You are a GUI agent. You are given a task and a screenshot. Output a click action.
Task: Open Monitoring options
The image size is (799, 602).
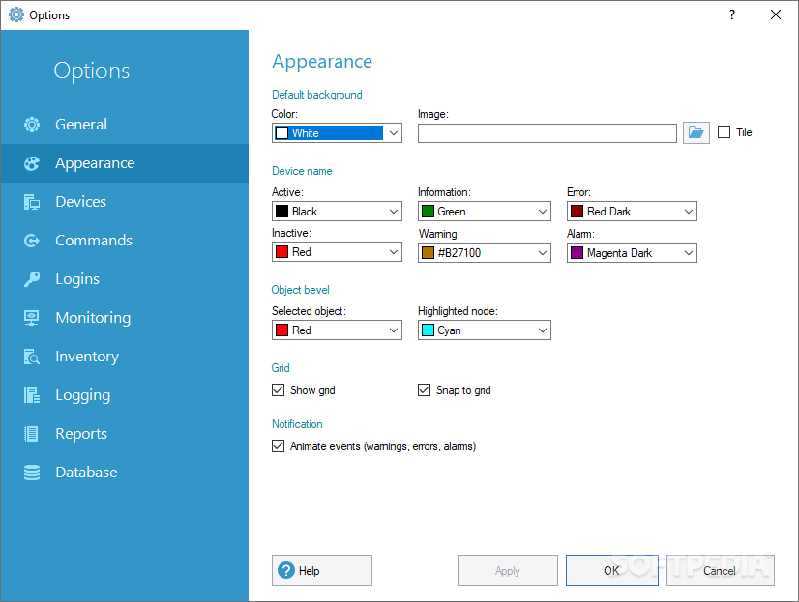[x=125, y=318]
